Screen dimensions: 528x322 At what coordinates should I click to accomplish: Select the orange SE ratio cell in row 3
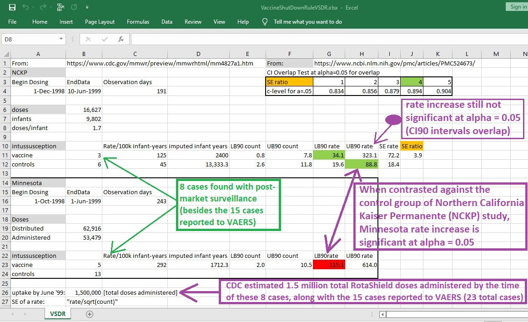(x=289, y=82)
